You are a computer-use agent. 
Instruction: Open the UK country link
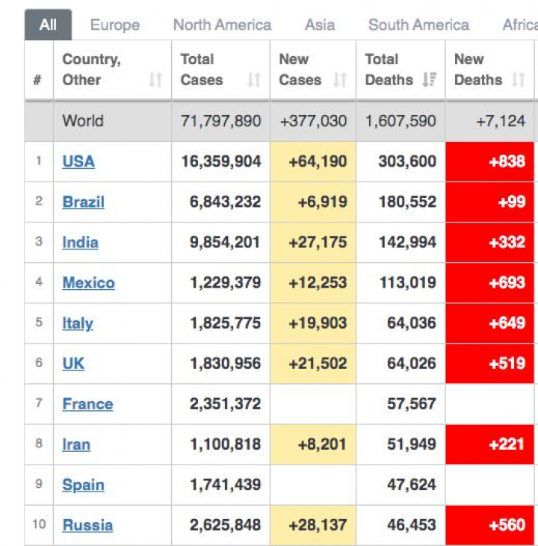[x=73, y=363]
